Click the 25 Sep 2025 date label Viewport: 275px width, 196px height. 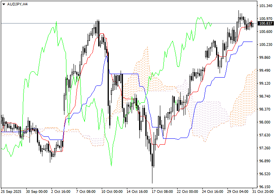[x=11, y=192]
